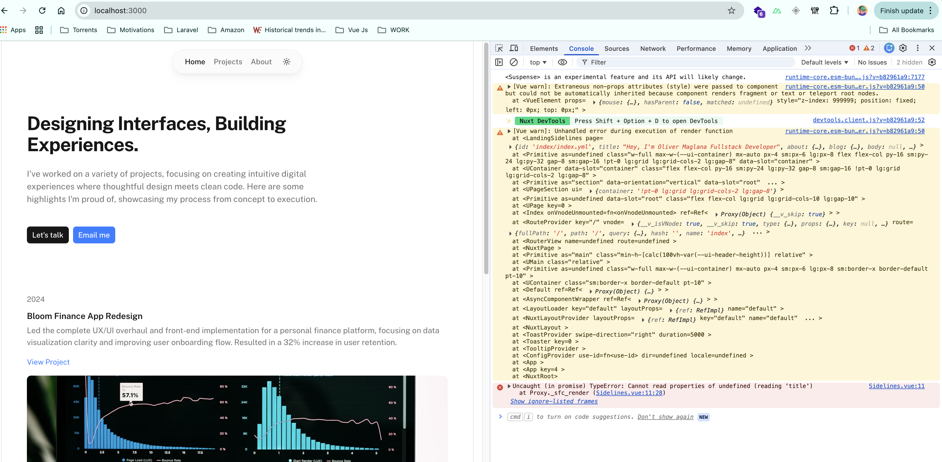
Task: Click the inspect element picker icon
Action: tap(499, 48)
